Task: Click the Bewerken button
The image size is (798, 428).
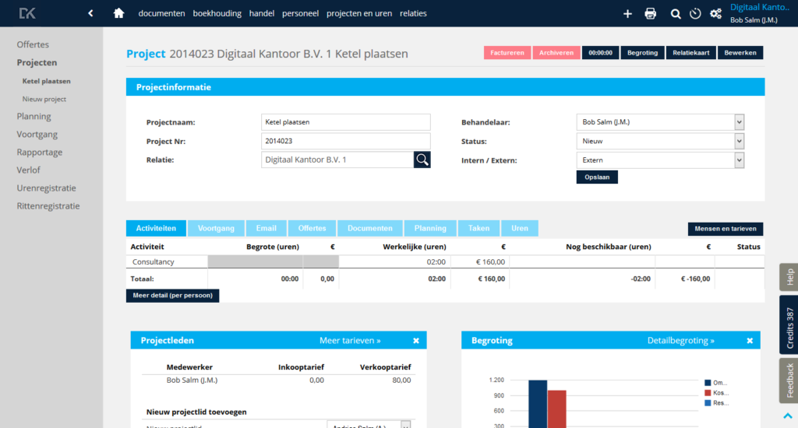Action: pyautogui.click(x=740, y=53)
